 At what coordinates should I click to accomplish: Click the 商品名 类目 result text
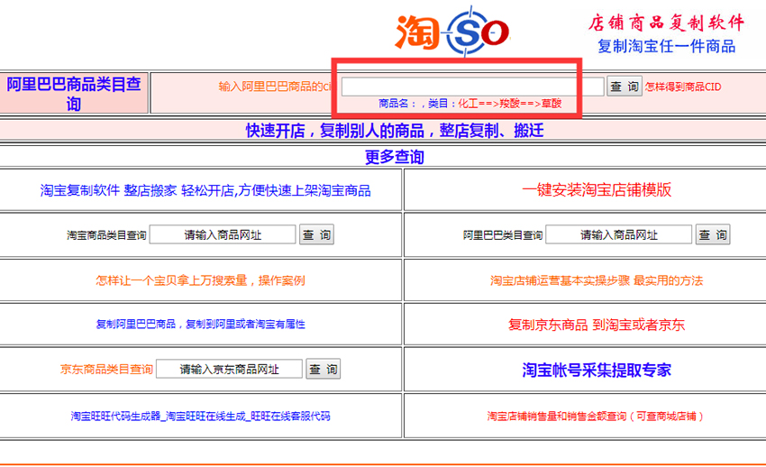click(470, 104)
